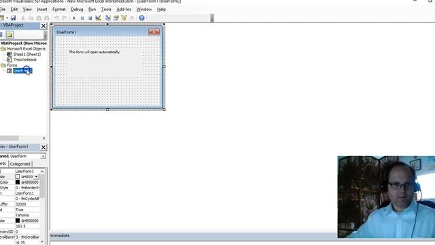Click the 0 - fmBorderStyle value cell
The height and width of the screenshot is (245, 435).
pyautogui.click(x=27, y=188)
